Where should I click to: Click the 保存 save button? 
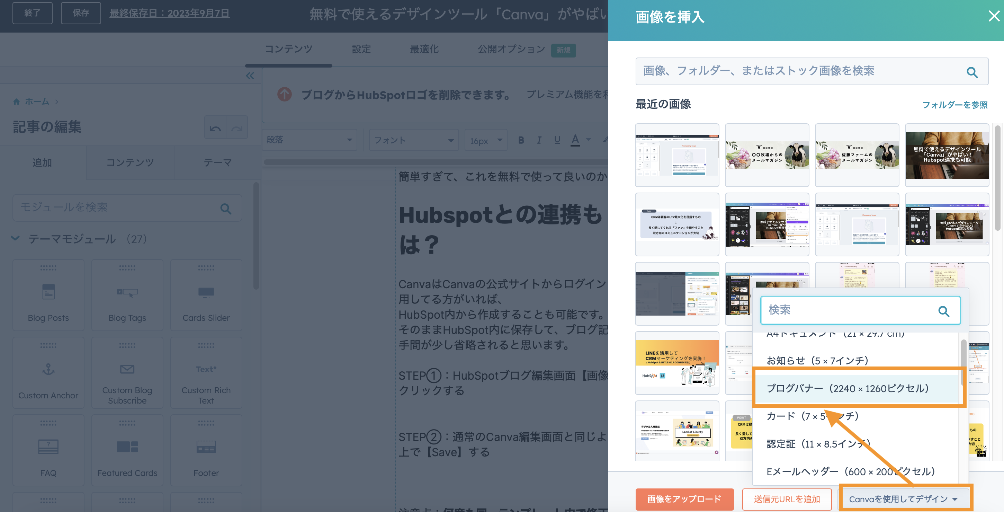(x=81, y=13)
